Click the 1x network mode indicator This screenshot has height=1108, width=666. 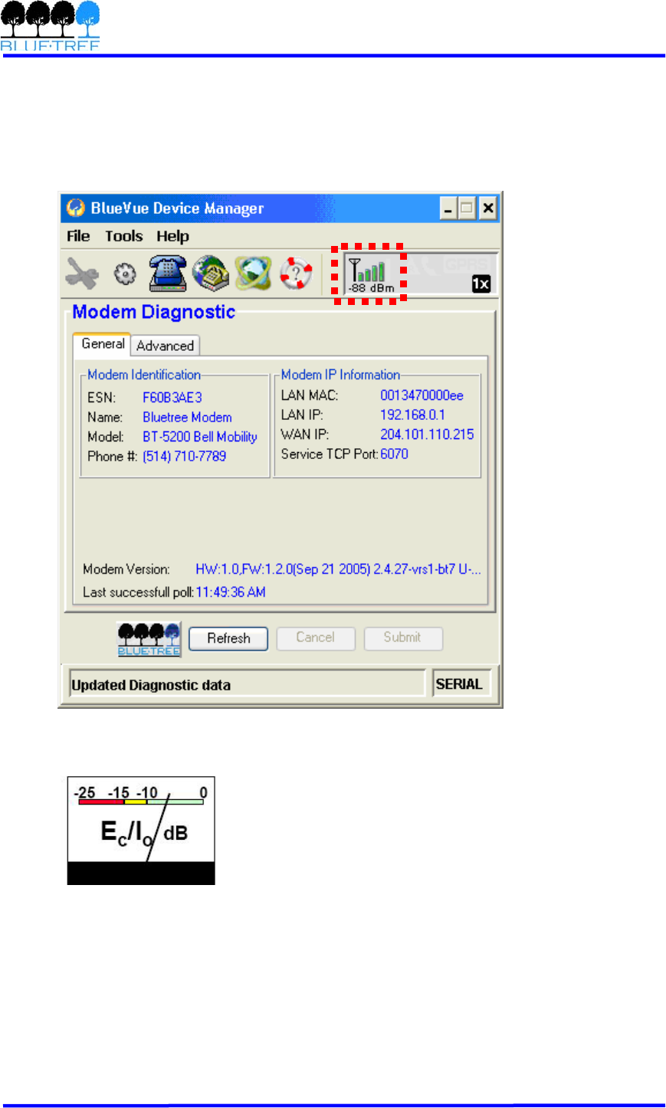coord(481,284)
